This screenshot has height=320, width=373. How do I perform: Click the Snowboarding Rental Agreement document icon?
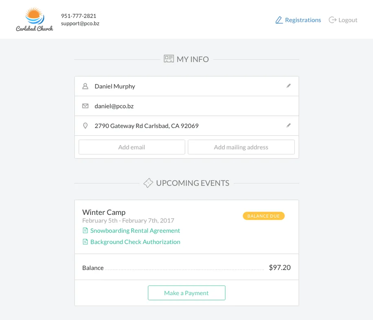pos(85,231)
